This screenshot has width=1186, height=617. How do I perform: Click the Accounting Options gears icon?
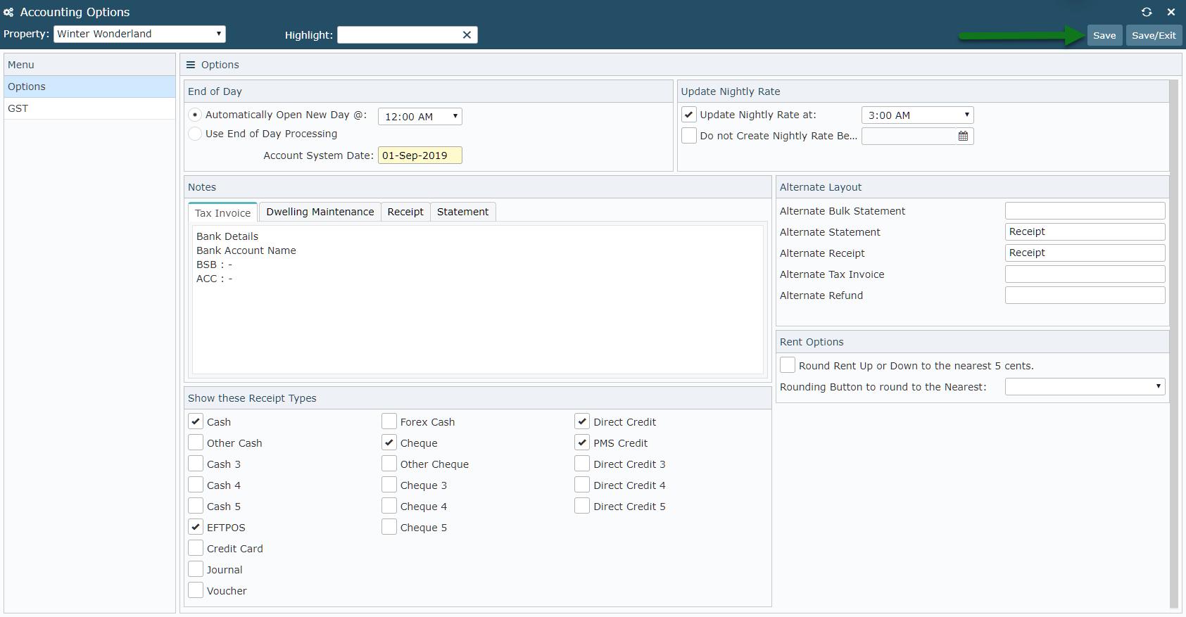(x=8, y=12)
